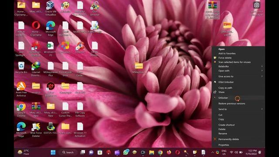Select Force delete in the context menu
The image size is (279, 157).
[238, 58]
